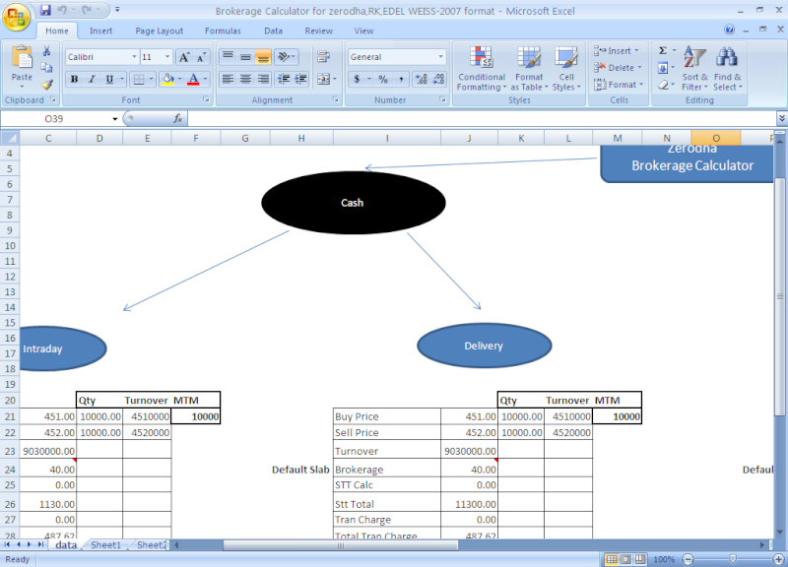This screenshot has width=788, height=567.
Task: Decrease font size with Shrink Font
Action: pyautogui.click(x=201, y=57)
